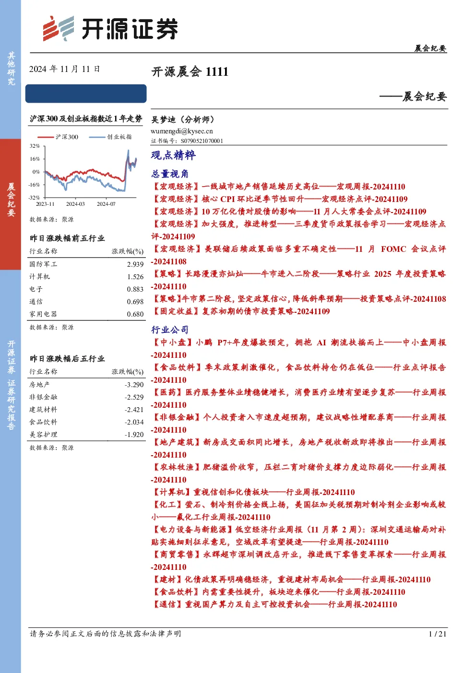Click the 创业板指 legend entry
Image resolution: width=476 pixels, height=673 pixels.
[110, 137]
